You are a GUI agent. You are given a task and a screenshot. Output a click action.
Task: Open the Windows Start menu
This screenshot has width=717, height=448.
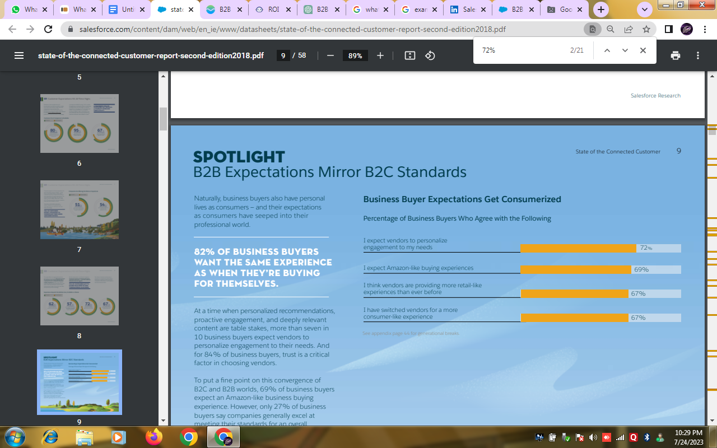pyautogui.click(x=14, y=437)
